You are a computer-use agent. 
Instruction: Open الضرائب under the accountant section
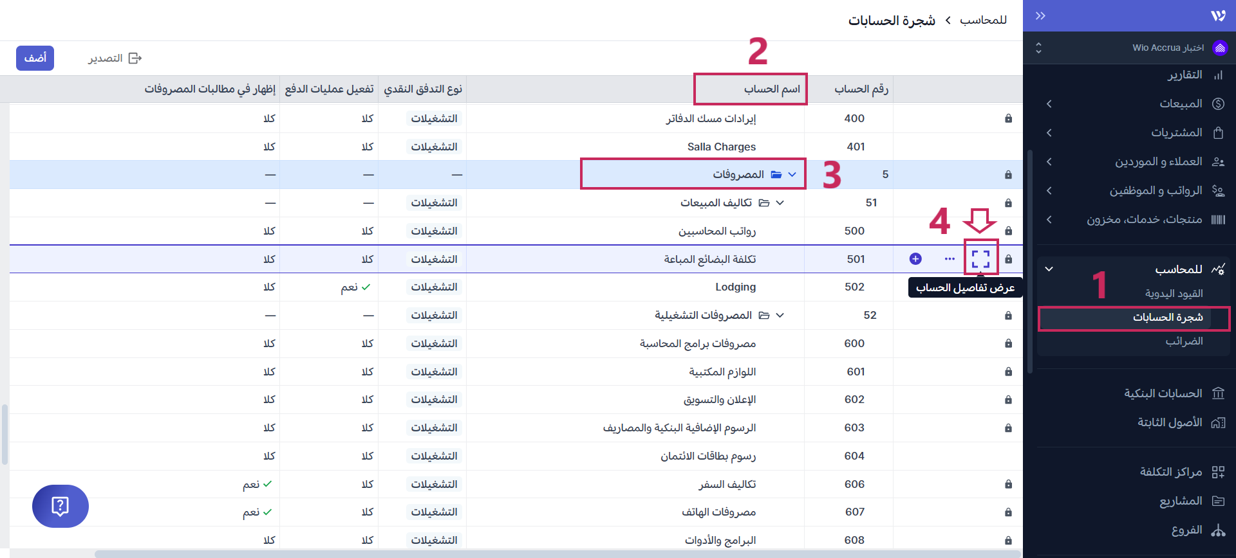[1184, 341]
